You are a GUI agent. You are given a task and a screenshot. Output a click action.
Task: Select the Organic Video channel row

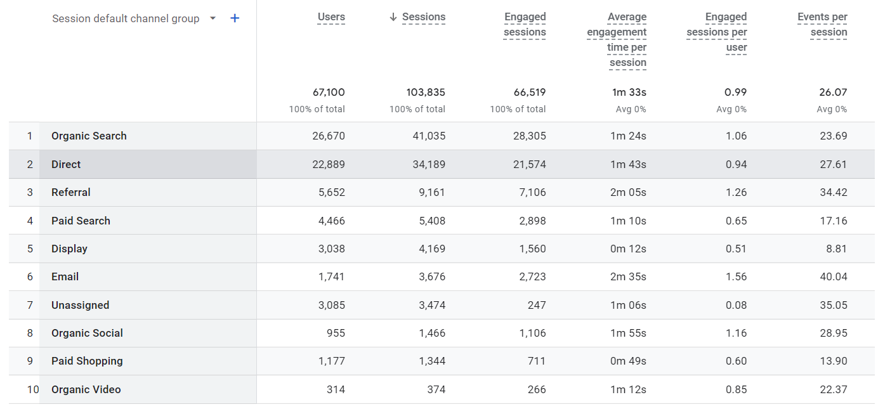coord(86,389)
